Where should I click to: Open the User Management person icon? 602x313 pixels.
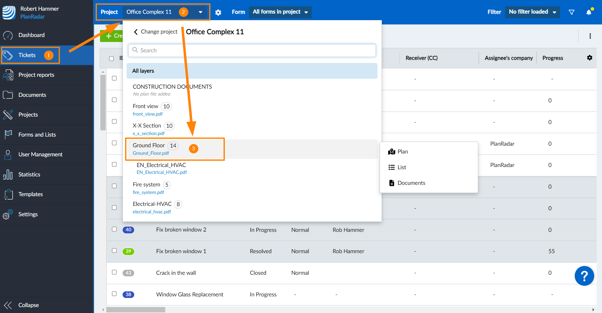pyautogui.click(x=8, y=154)
